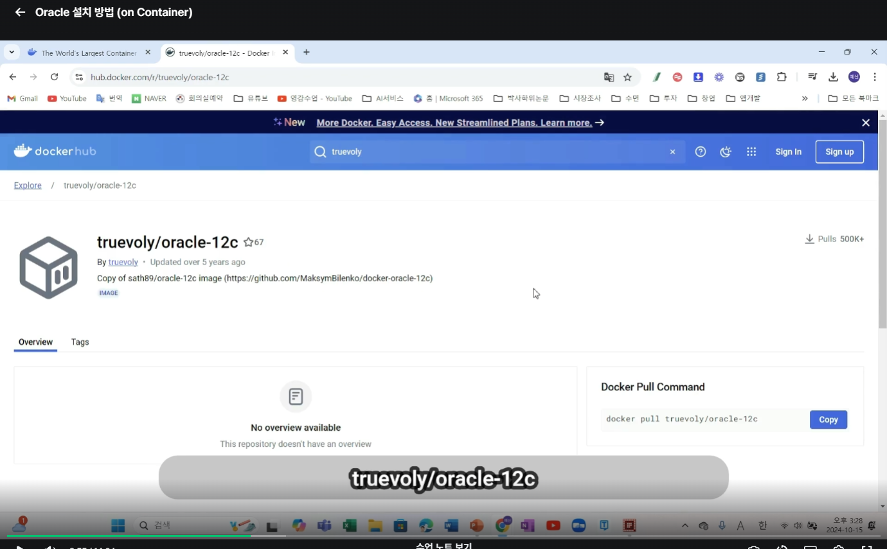
Task: Open Chrome three-dot menu
Action: click(875, 77)
